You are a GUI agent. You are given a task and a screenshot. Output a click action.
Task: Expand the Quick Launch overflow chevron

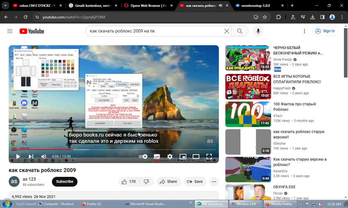point(190,202)
